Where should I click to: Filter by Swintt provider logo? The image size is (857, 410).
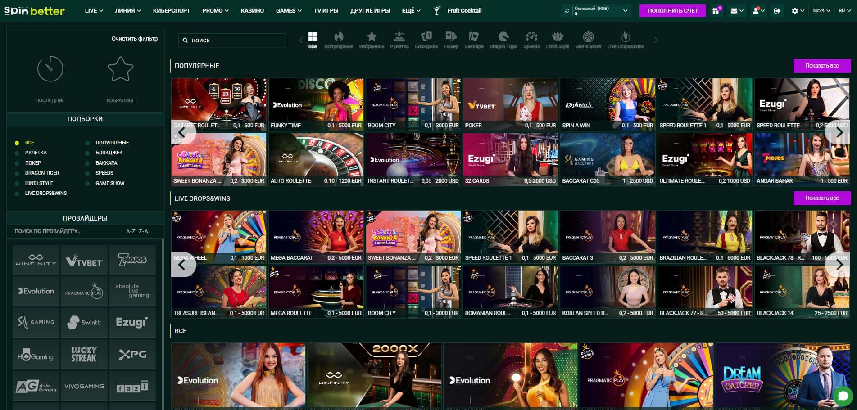[x=84, y=322]
